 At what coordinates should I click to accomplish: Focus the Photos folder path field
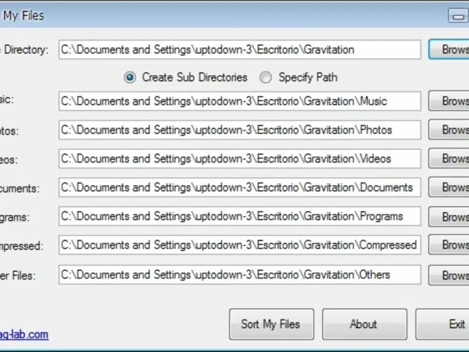coord(239,130)
